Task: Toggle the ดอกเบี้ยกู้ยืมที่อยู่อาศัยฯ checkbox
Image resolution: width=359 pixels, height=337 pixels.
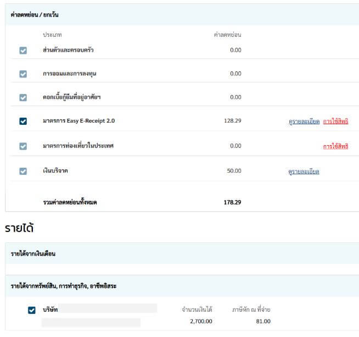Action: [x=23, y=97]
